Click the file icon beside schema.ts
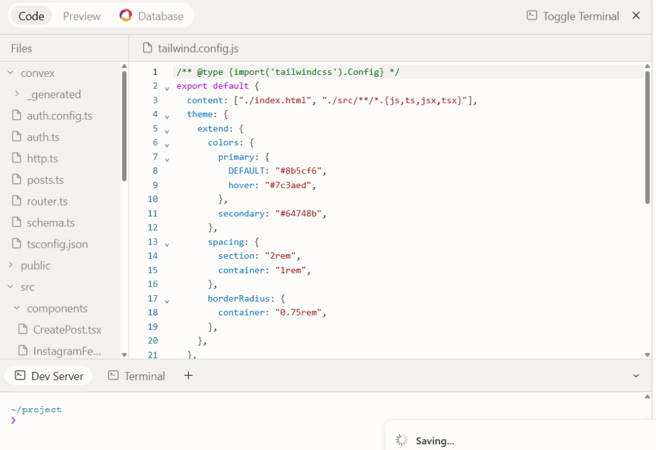Viewport: 656px width, 450px height. (x=17, y=223)
